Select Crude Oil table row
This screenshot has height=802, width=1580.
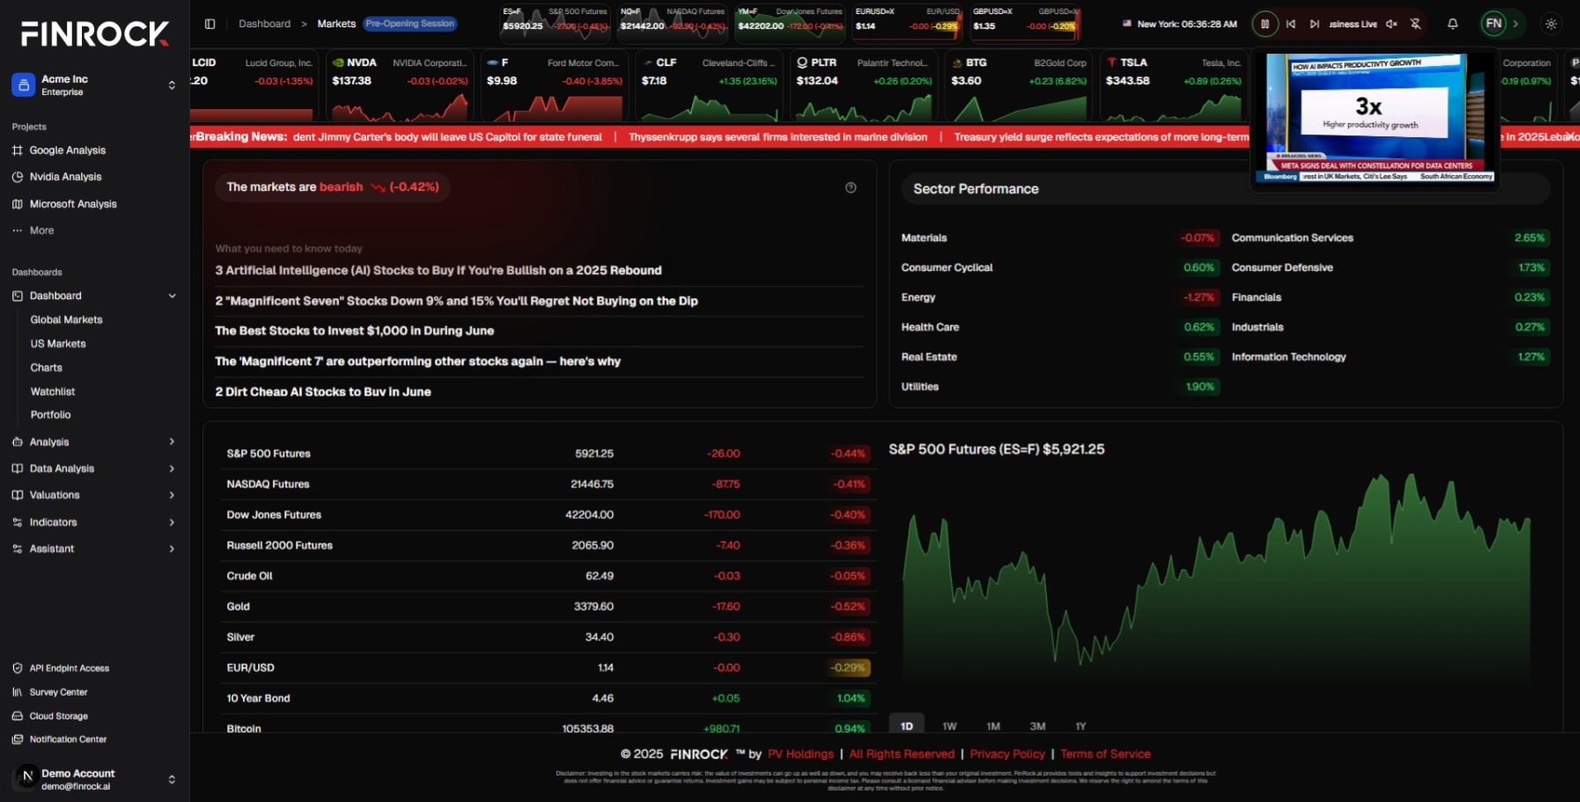pyautogui.click(x=547, y=576)
